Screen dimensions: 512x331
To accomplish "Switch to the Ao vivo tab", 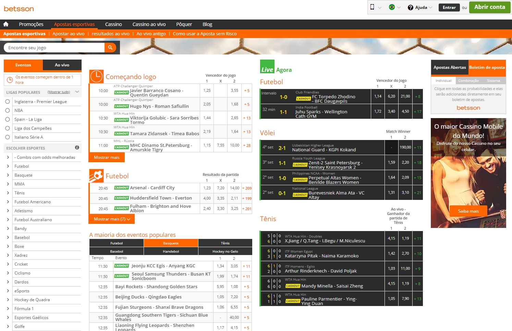I will click(x=62, y=65).
